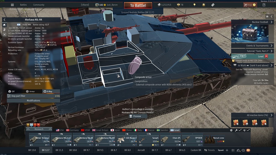Expand the Xray part filter

click(x=33, y=96)
